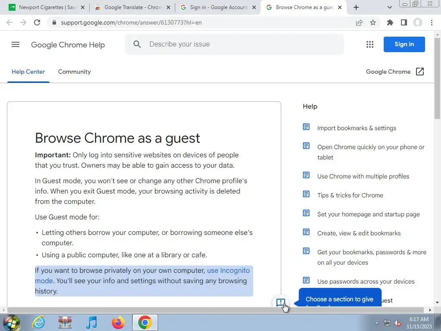Screen dimensions: 441x331
Task: Open Get your bookmarks, passwords & more article
Action: point(372,257)
